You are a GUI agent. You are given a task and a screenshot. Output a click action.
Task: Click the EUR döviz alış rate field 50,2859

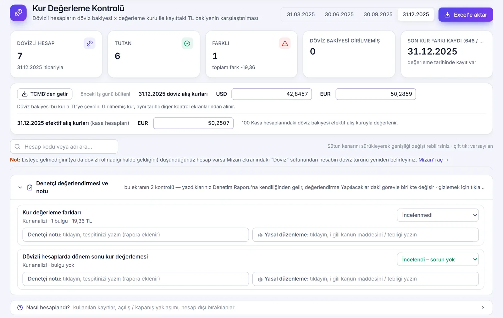tap(376, 94)
